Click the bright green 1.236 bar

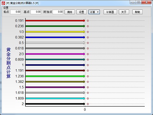[55, 76]
